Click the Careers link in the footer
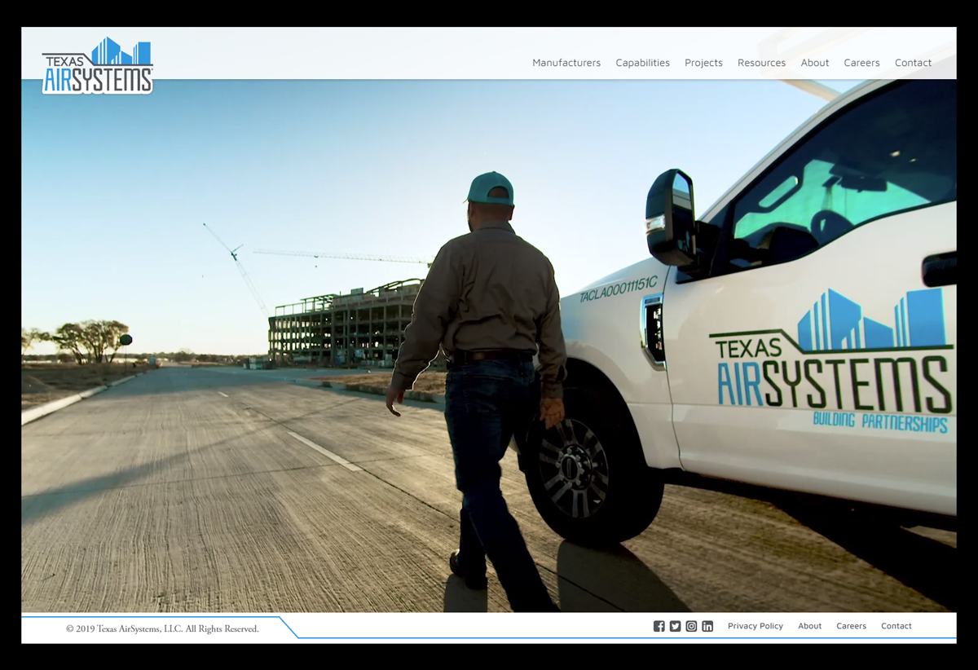This screenshot has width=978, height=670. point(851,626)
